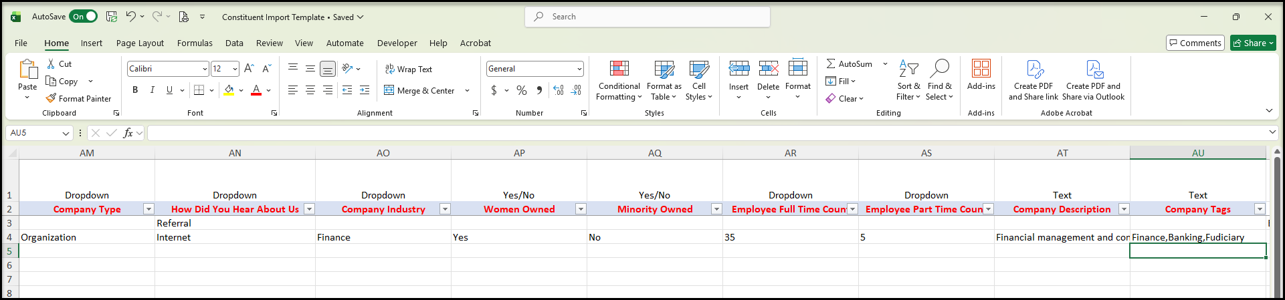Click the Align Left icon

point(293,90)
